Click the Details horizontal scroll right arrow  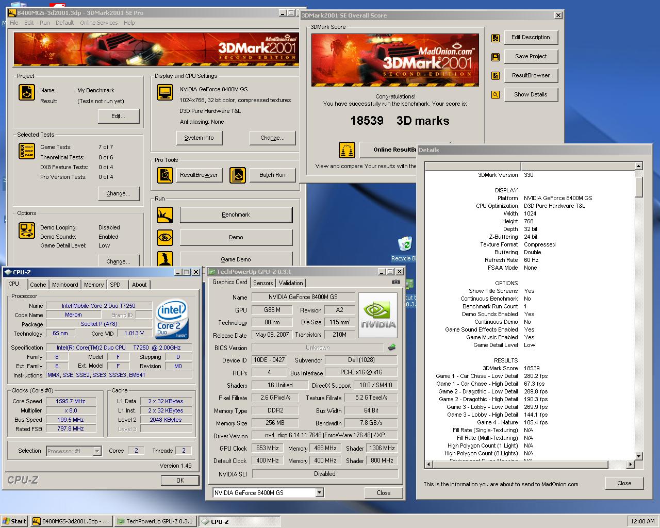tap(630, 465)
